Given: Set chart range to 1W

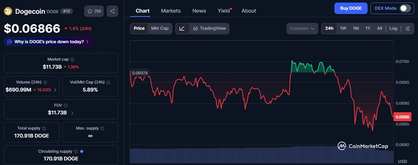Looking at the screenshot, I should 343,28.
